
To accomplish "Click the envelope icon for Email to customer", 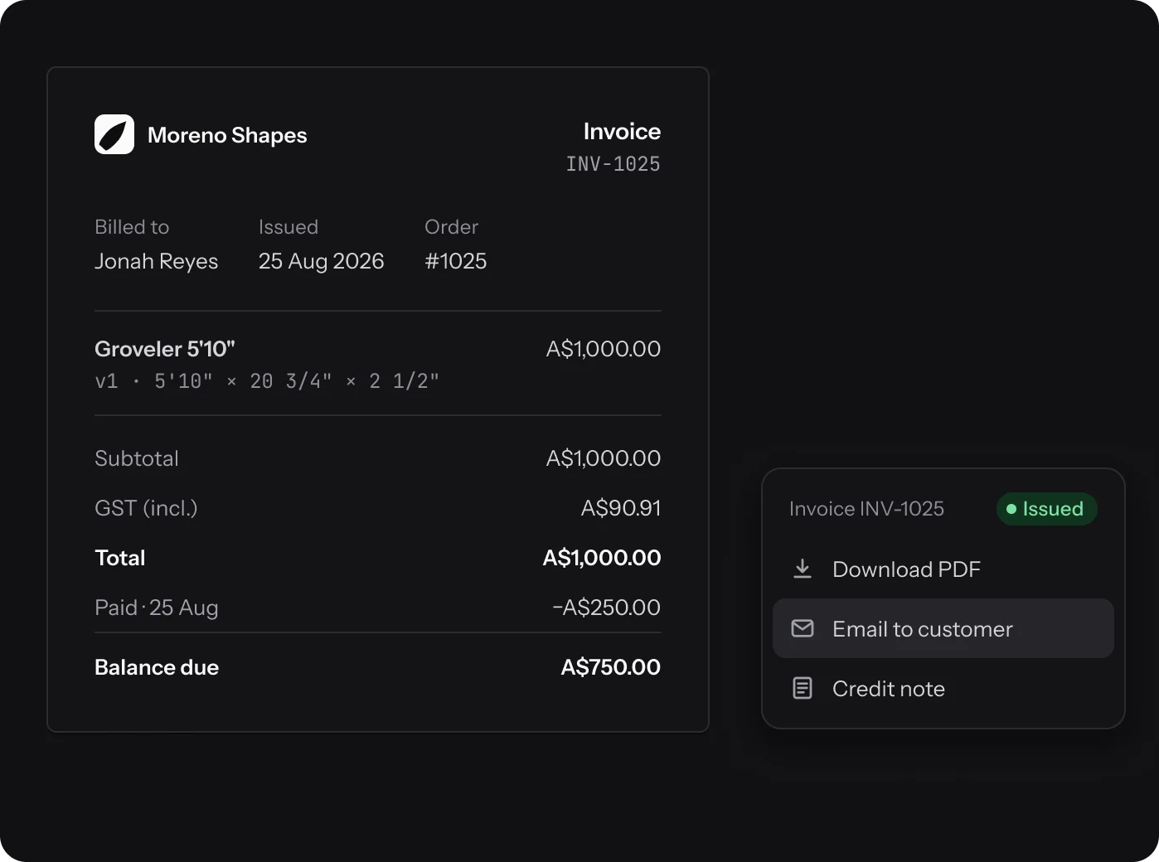I will 803,628.
